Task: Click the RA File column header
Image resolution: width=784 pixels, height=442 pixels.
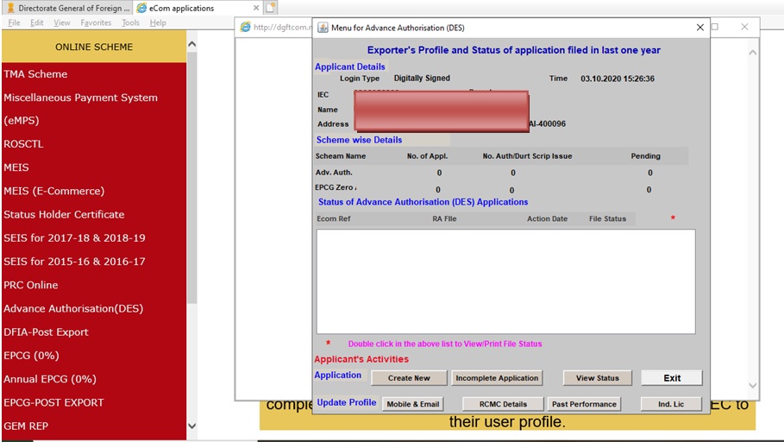Action: click(444, 218)
